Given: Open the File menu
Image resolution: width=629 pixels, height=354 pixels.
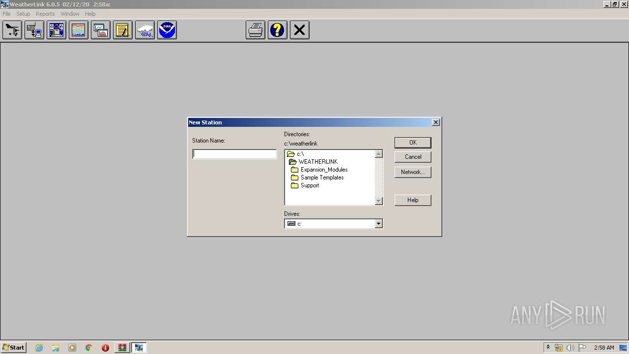Looking at the screenshot, I should [6, 14].
